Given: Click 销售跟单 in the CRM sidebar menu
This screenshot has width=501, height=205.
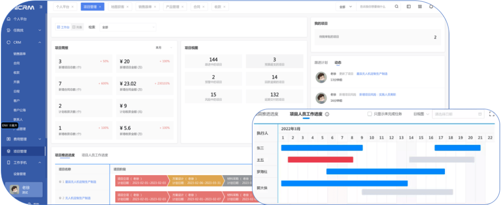Looking at the screenshot, I should (x=20, y=54).
